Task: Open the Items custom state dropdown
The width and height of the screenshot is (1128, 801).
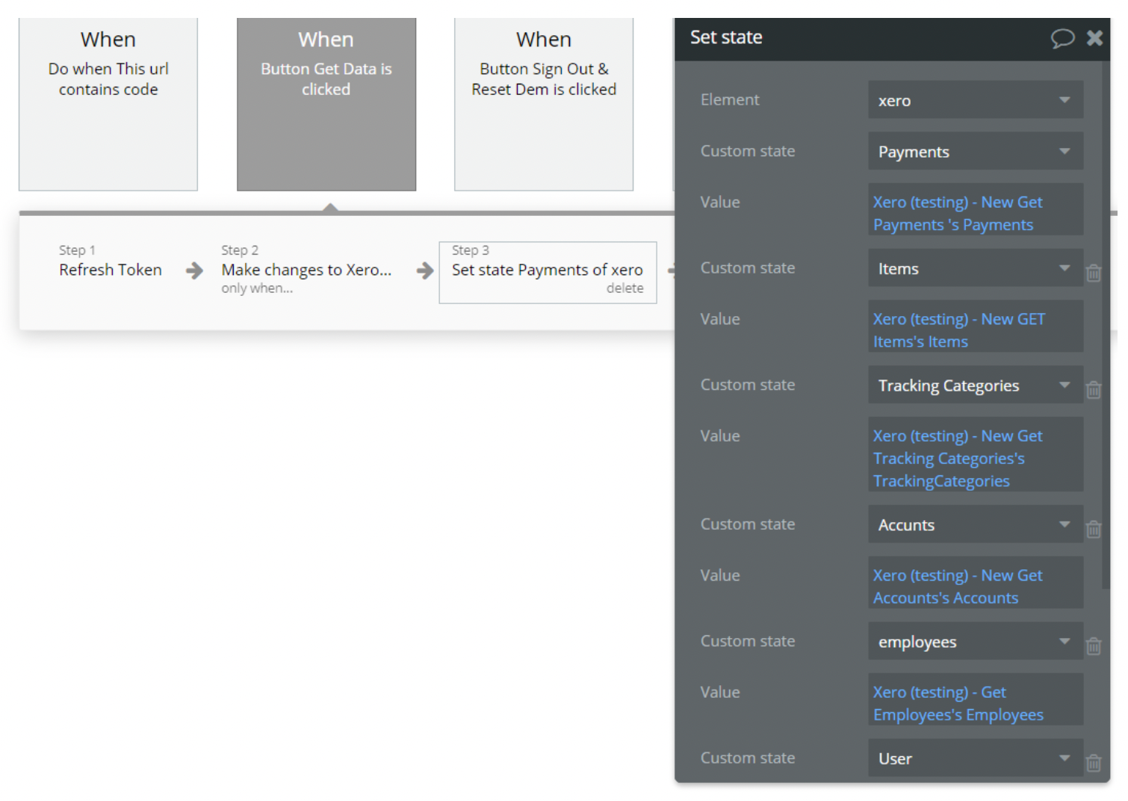Action: point(976,268)
